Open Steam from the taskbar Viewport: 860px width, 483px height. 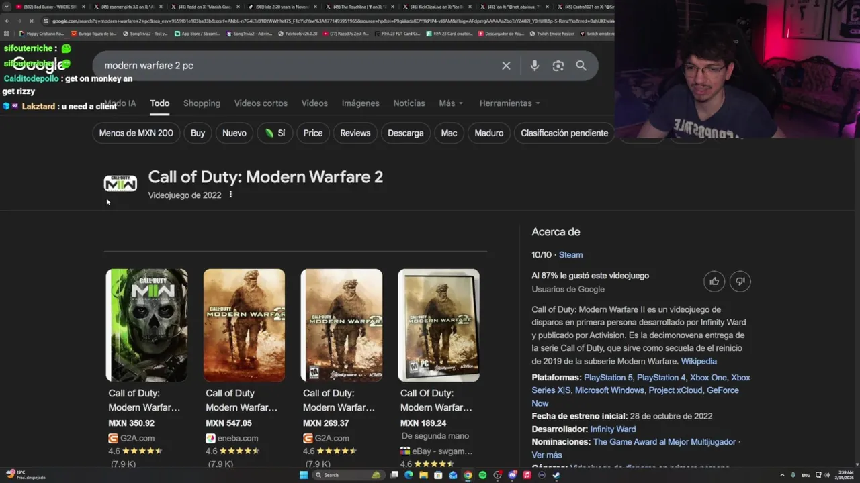[x=556, y=475]
